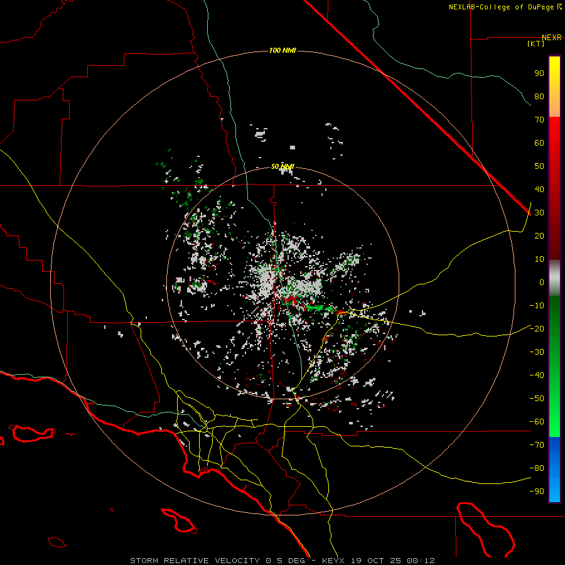Click the 100 NMI range ring label
Image resolution: width=565 pixels, height=565 pixels.
point(282,50)
